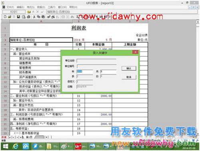Open the 工具(T) menu

pyautogui.click(x=52, y=7)
